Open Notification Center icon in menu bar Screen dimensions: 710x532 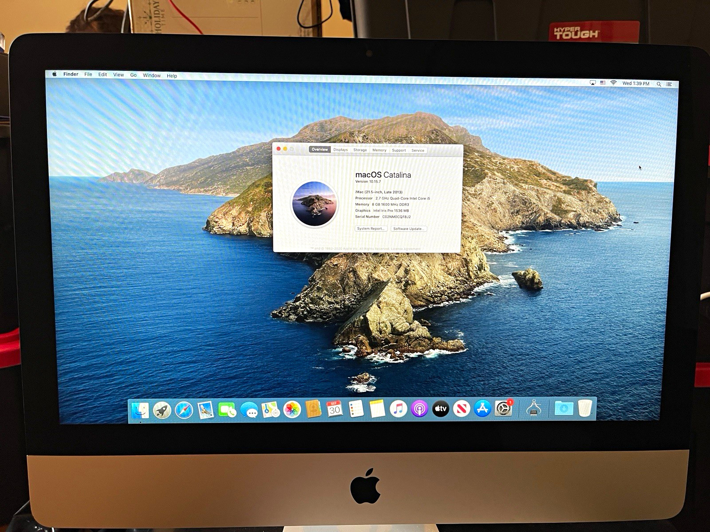(669, 84)
